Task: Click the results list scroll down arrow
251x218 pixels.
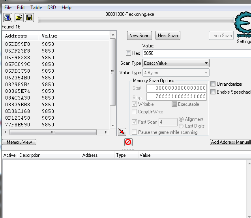Action: coord(113,126)
